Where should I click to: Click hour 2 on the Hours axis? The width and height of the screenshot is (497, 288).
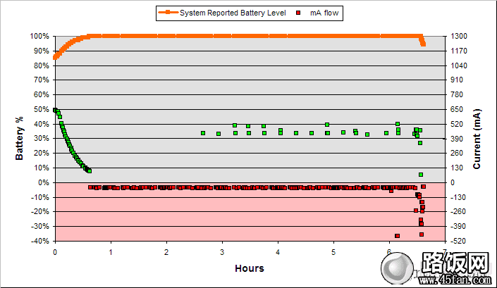(x=166, y=253)
